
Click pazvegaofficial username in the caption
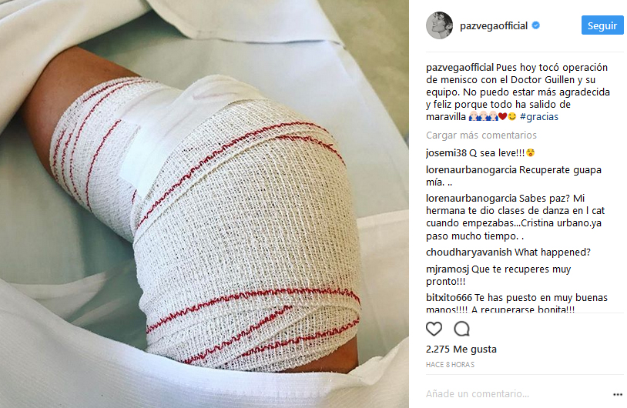point(460,68)
